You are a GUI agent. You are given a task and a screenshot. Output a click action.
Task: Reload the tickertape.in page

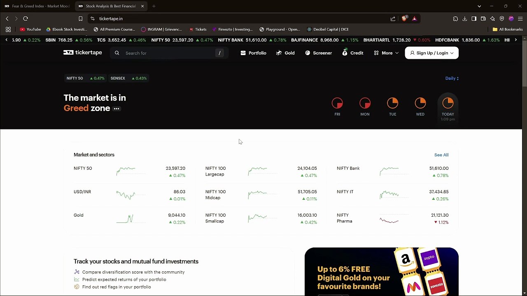pos(26,18)
